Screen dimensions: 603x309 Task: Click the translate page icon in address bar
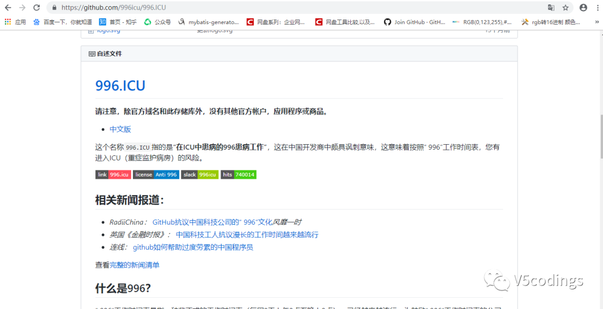pos(551,8)
